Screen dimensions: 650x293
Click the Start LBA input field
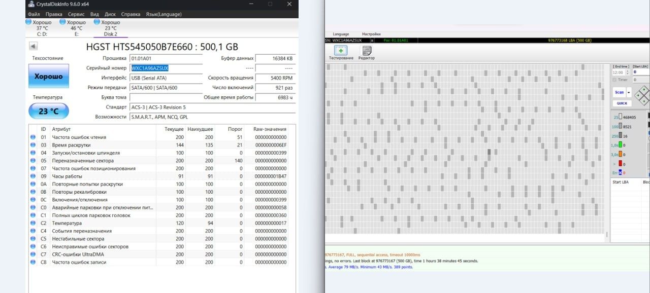(641, 72)
